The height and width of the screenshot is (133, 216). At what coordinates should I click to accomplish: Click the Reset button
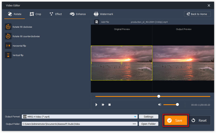click(199, 120)
